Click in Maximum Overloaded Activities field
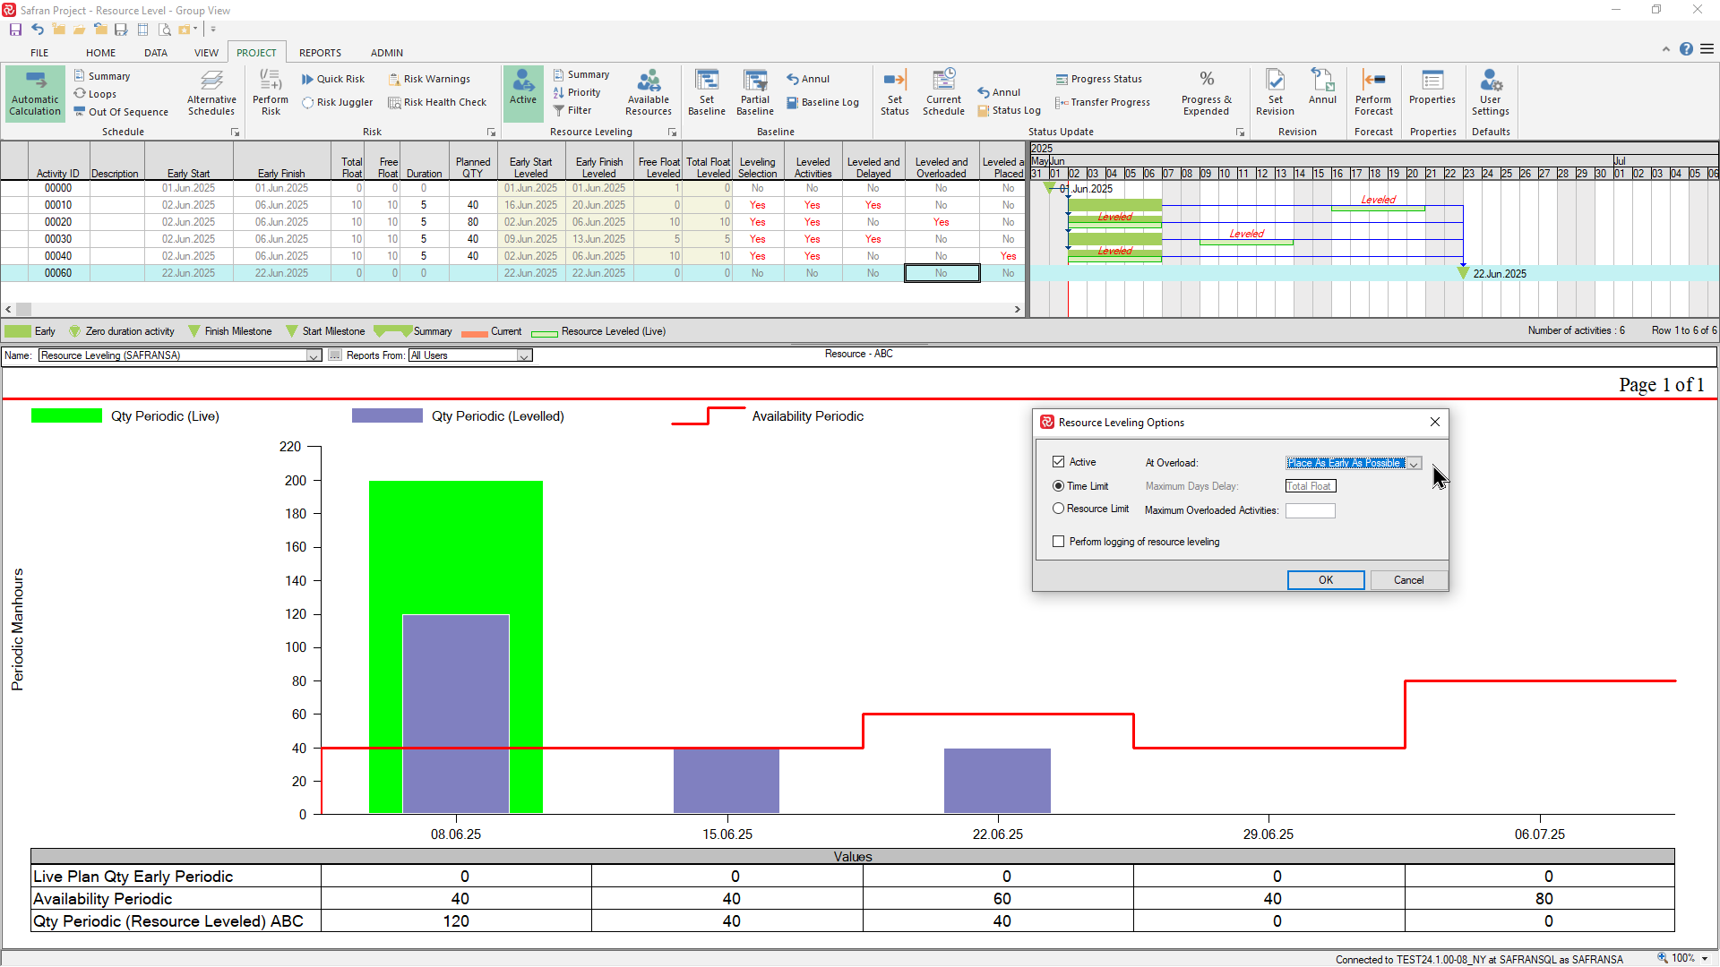This screenshot has width=1720, height=967. tap(1310, 510)
